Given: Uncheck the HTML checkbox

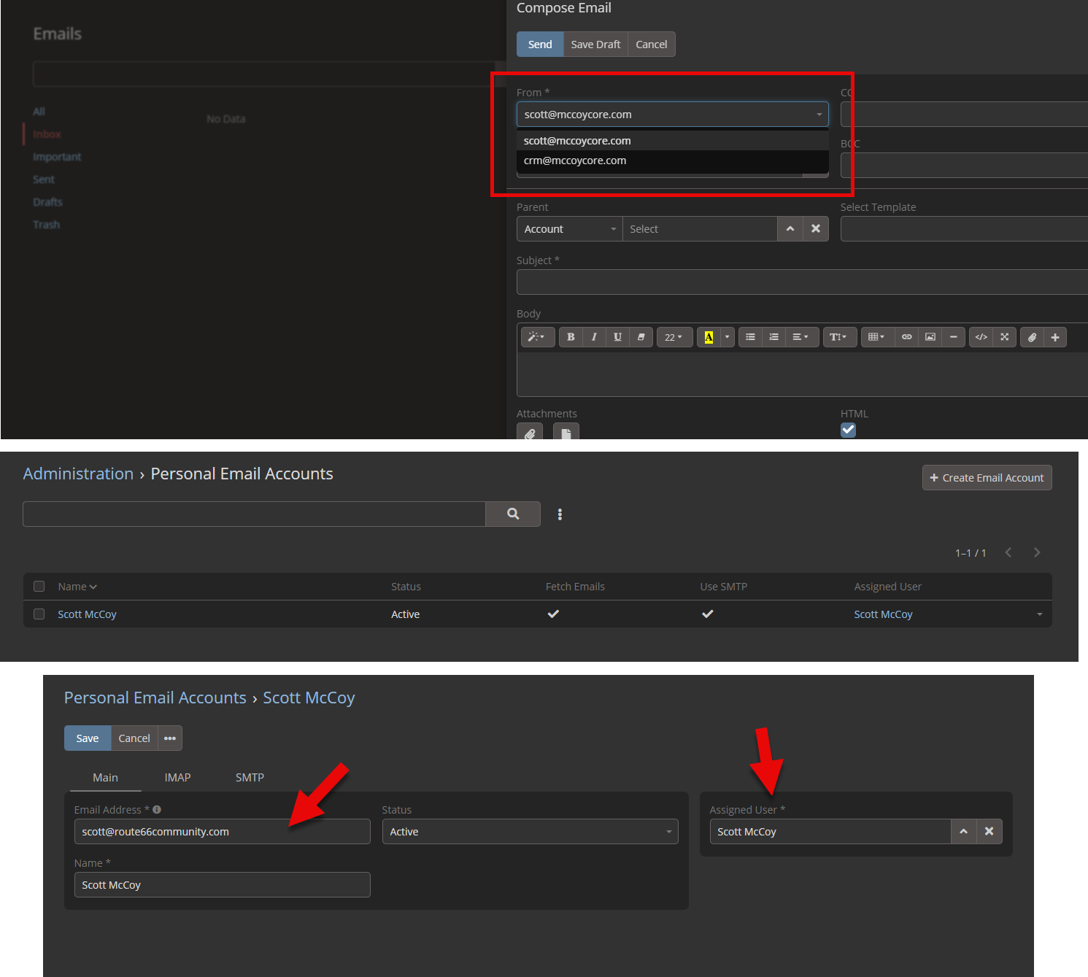Looking at the screenshot, I should [x=848, y=430].
